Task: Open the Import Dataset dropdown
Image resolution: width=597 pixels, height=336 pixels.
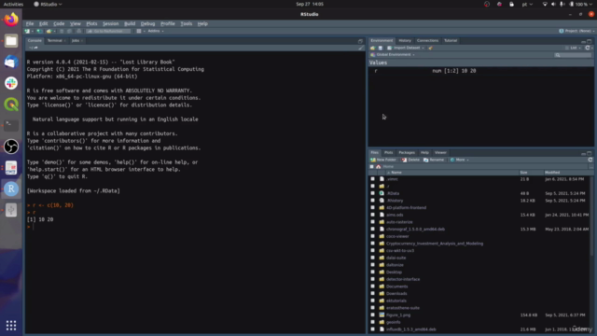Action: coord(406,48)
